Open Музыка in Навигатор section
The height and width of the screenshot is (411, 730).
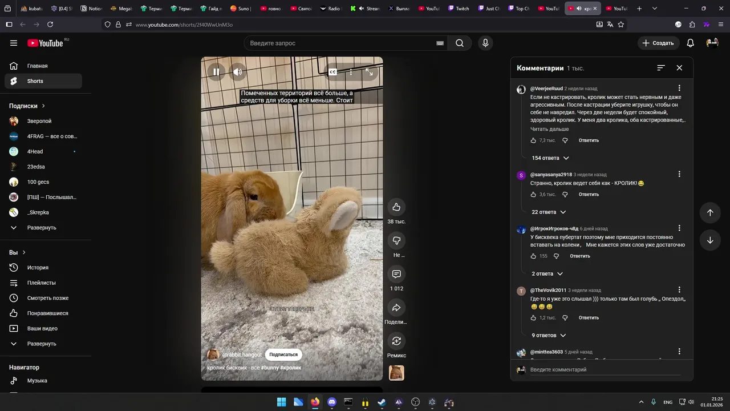coord(43,381)
